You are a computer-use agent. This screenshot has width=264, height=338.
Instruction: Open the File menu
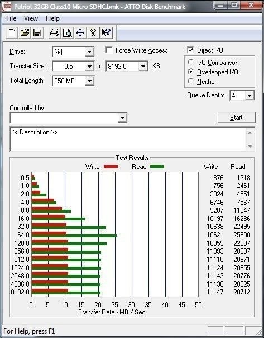(11, 18)
